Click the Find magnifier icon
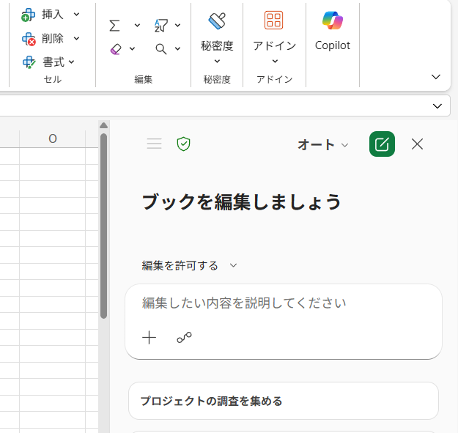 click(161, 49)
